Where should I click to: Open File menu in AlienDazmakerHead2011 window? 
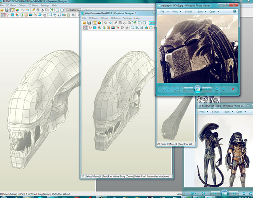84,18
